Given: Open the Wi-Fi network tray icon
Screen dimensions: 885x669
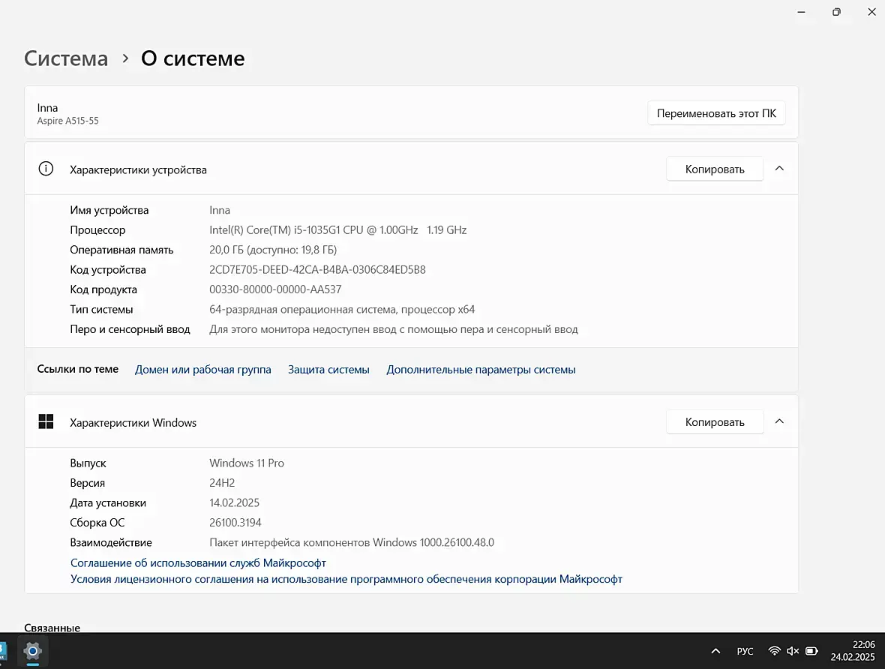Looking at the screenshot, I should [x=774, y=651].
